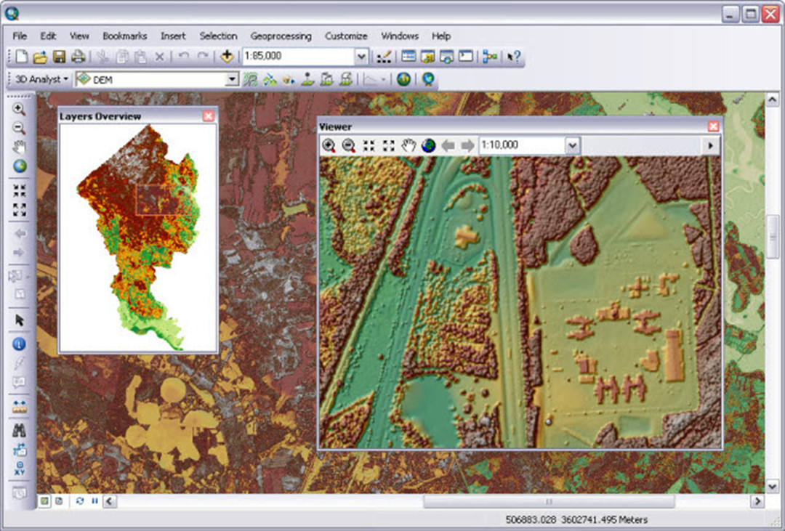This screenshot has width=785, height=531.
Task: Click Full Extent globe in the Viewer toolbar
Action: [x=427, y=145]
